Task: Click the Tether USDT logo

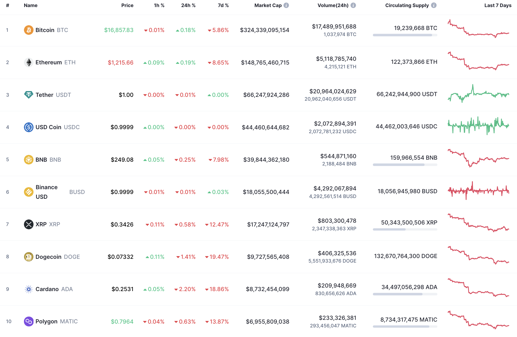Action: [29, 95]
